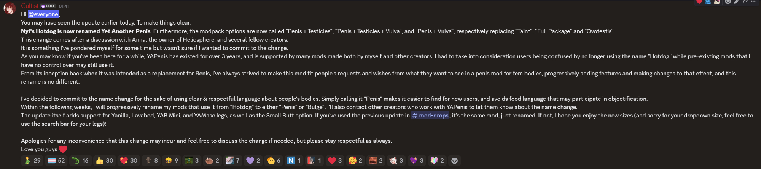
Task: Open the add reaction smiley in hover toolbar
Action: pos(728,2)
